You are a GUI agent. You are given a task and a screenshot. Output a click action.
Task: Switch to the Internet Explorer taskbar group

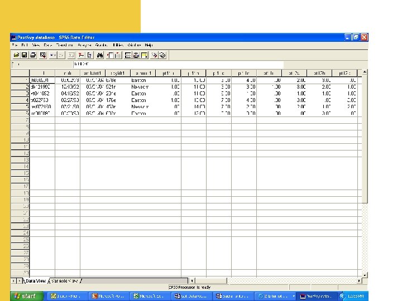[275, 296]
